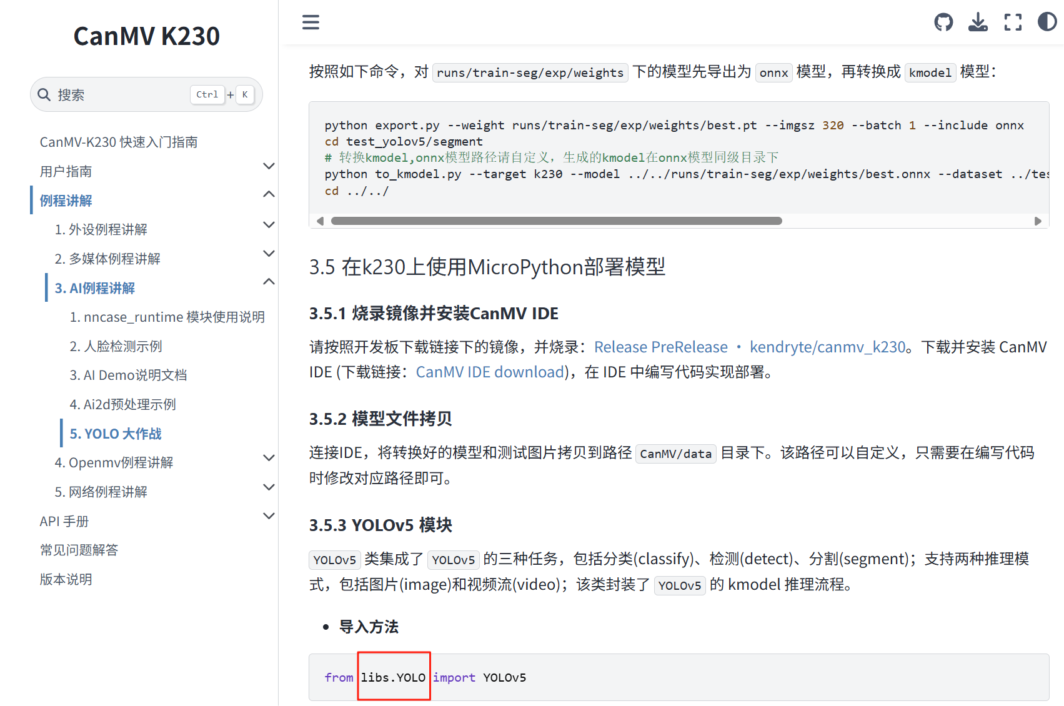Screen dimensions: 1064x706
Task: Expand the 1. 外设例程讲解 submenu
Action: 269,224
